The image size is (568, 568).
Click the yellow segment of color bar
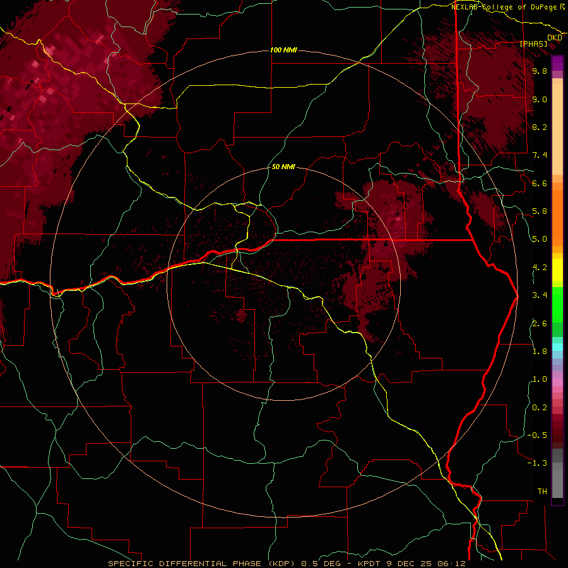point(557,270)
